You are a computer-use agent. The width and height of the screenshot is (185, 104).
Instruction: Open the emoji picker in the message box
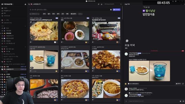(x=180, y=101)
